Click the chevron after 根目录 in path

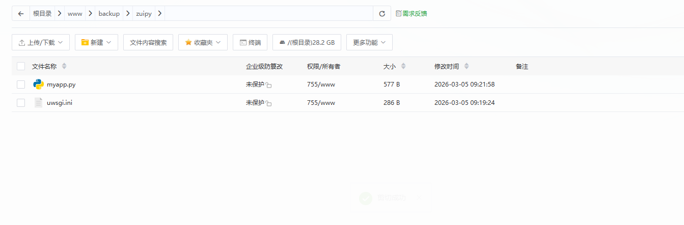[60, 14]
